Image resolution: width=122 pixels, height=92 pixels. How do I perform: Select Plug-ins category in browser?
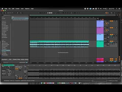coord(4,31)
